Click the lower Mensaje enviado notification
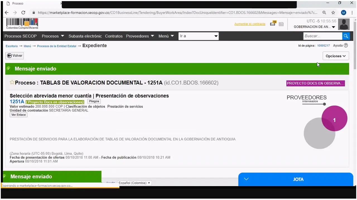The width and height of the screenshot is (357, 200). coord(52,176)
